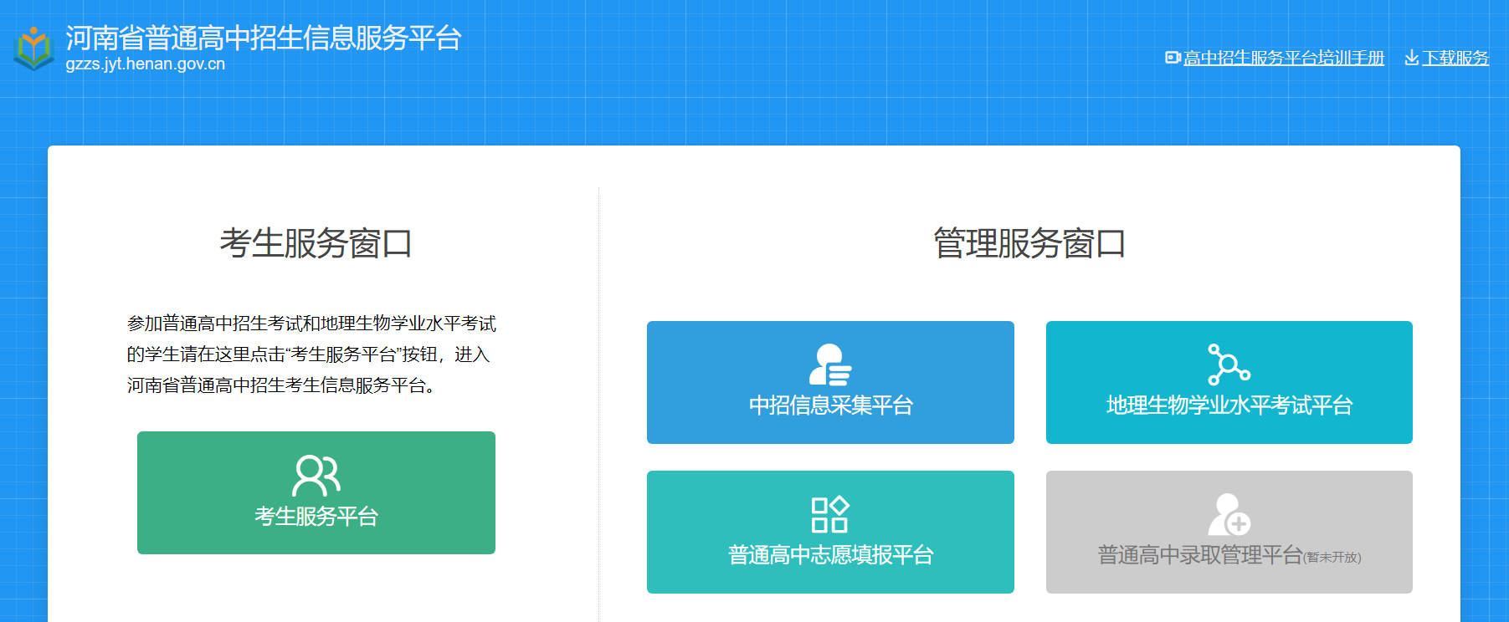Click the add-user icon on 普通高中录取管理平台
The width and height of the screenshot is (1509, 622).
click(1229, 514)
